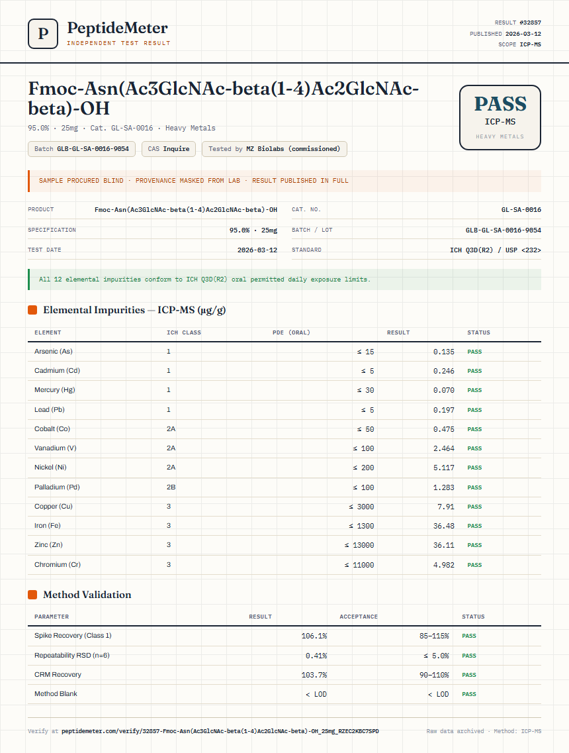Select the Palladium class 2B cell
This screenshot has height=753, width=569.
(171, 487)
